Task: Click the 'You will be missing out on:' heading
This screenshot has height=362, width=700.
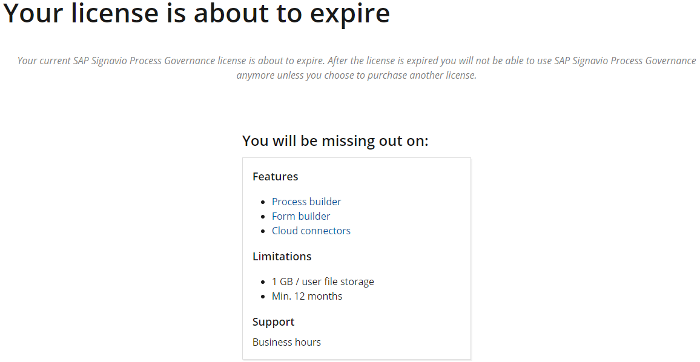Action: 335,140
